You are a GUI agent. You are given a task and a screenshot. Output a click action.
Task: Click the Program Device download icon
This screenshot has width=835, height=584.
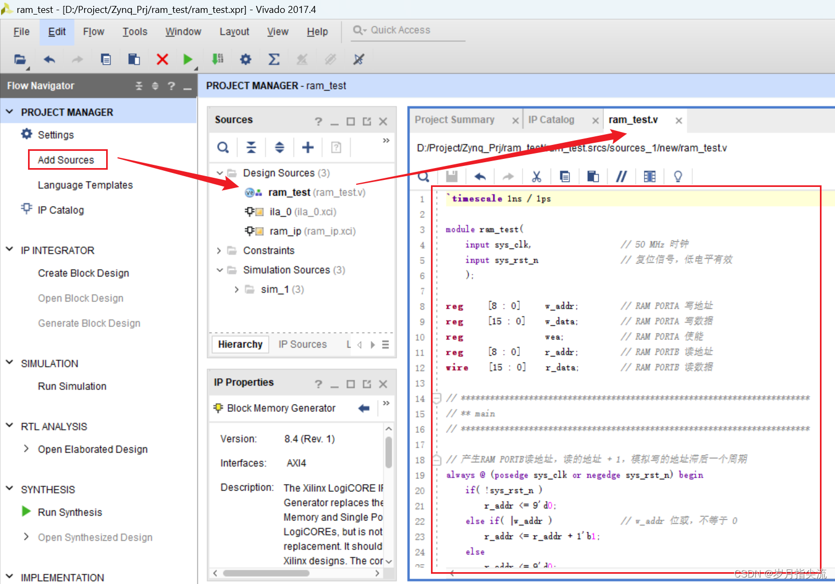[x=218, y=59]
